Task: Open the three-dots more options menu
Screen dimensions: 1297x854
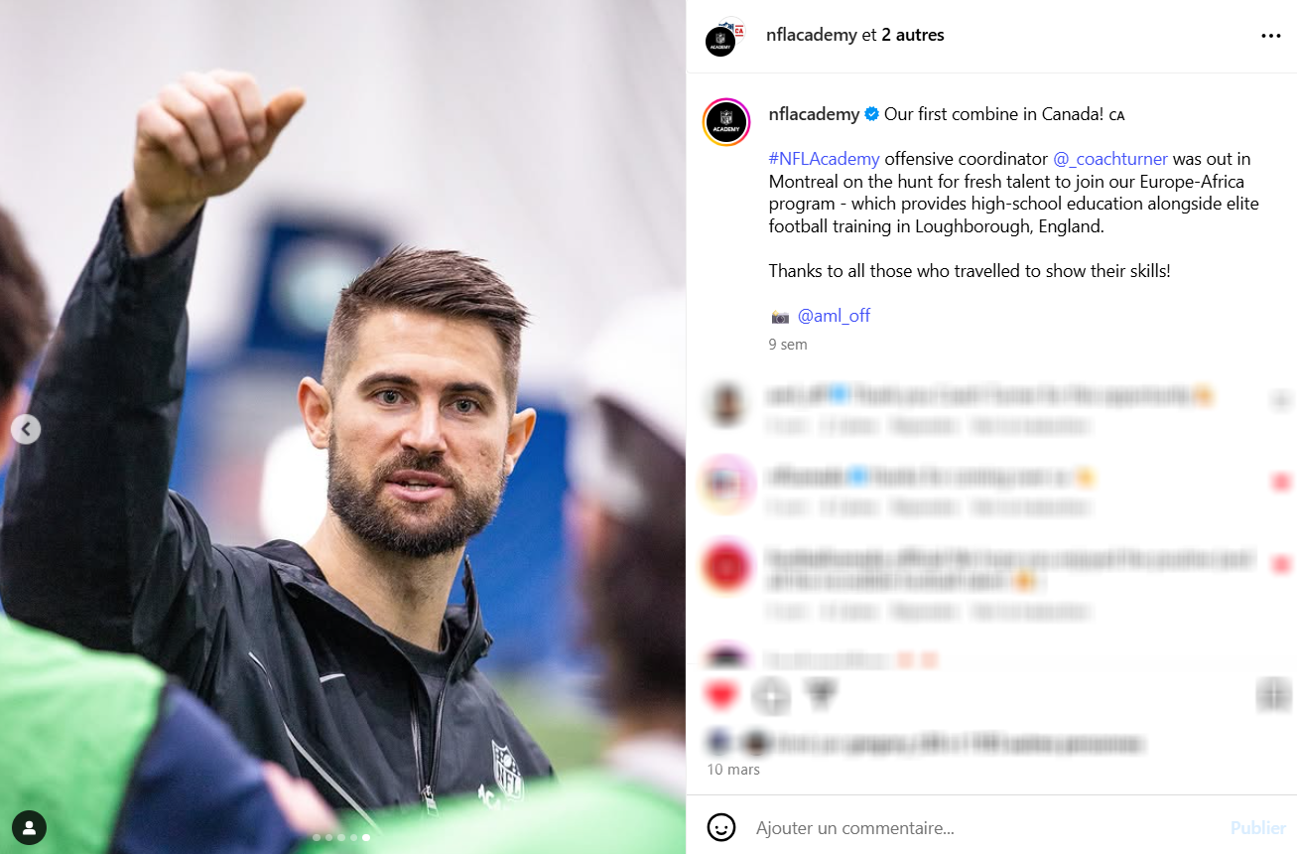Action: pyautogui.click(x=1270, y=36)
